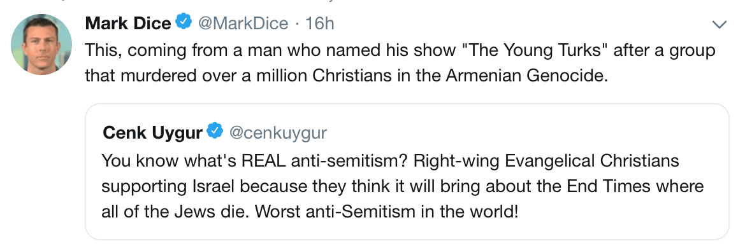The width and height of the screenshot is (738, 248).
Task: Click the blue verified badge beside Mark Dice
Action: point(184,22)
